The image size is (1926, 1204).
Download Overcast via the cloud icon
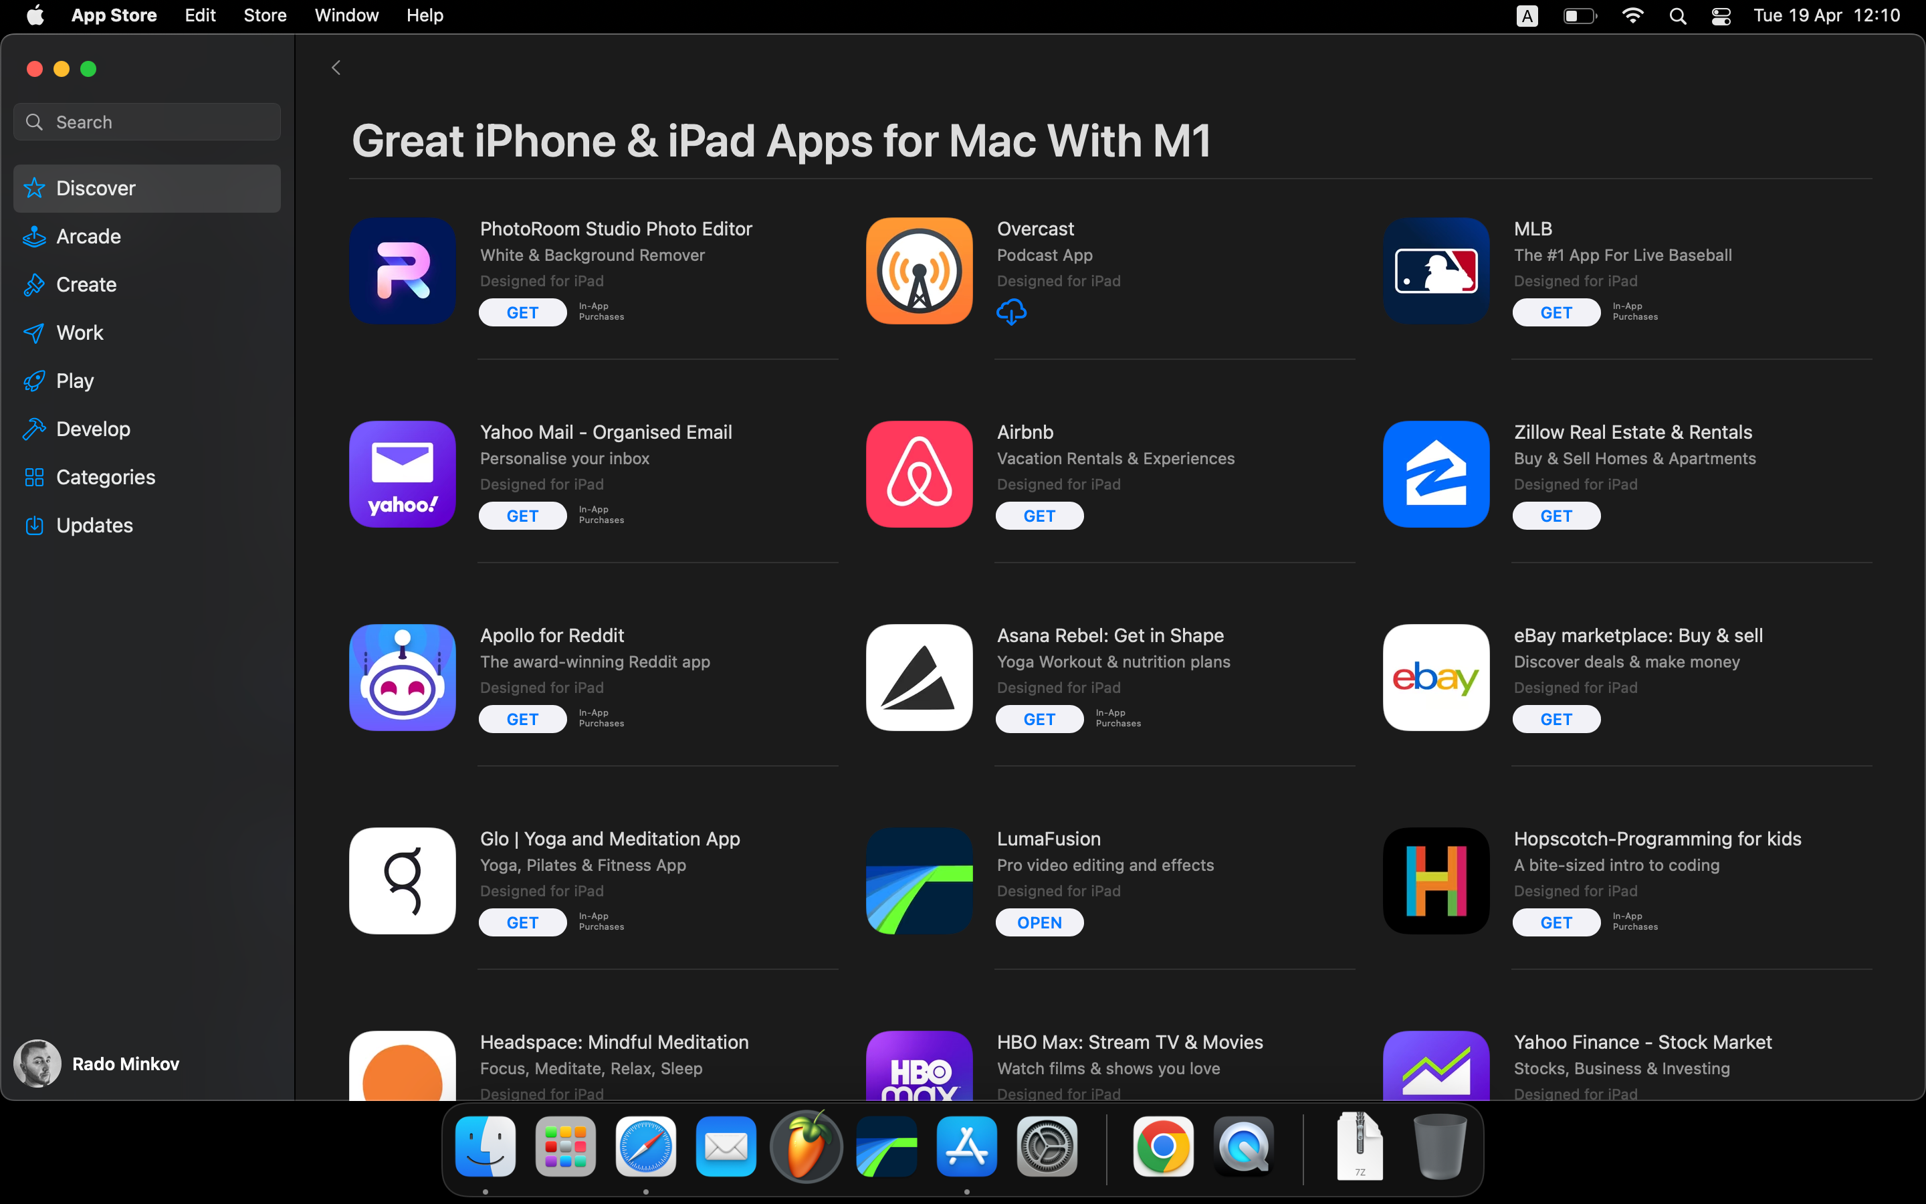point(1010,312)
